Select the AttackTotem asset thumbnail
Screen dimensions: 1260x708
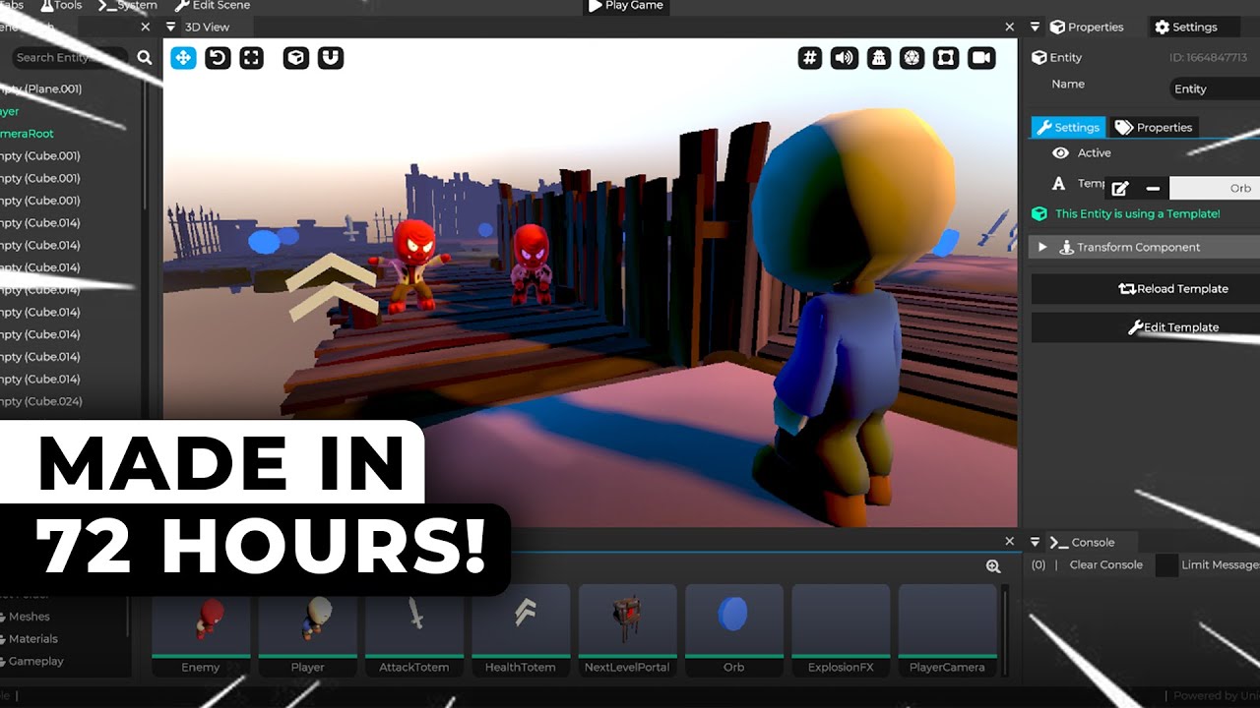pos(414,630)
